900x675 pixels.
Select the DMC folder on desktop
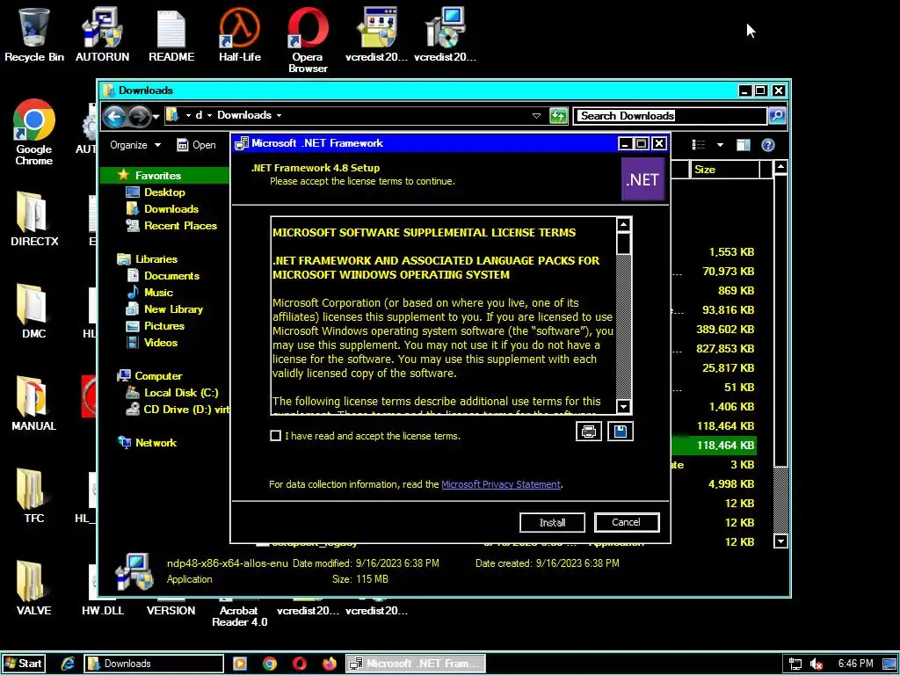[x=34, y=311]
